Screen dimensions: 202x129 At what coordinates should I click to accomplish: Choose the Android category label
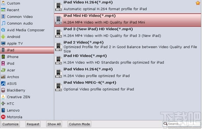[14, 37]
